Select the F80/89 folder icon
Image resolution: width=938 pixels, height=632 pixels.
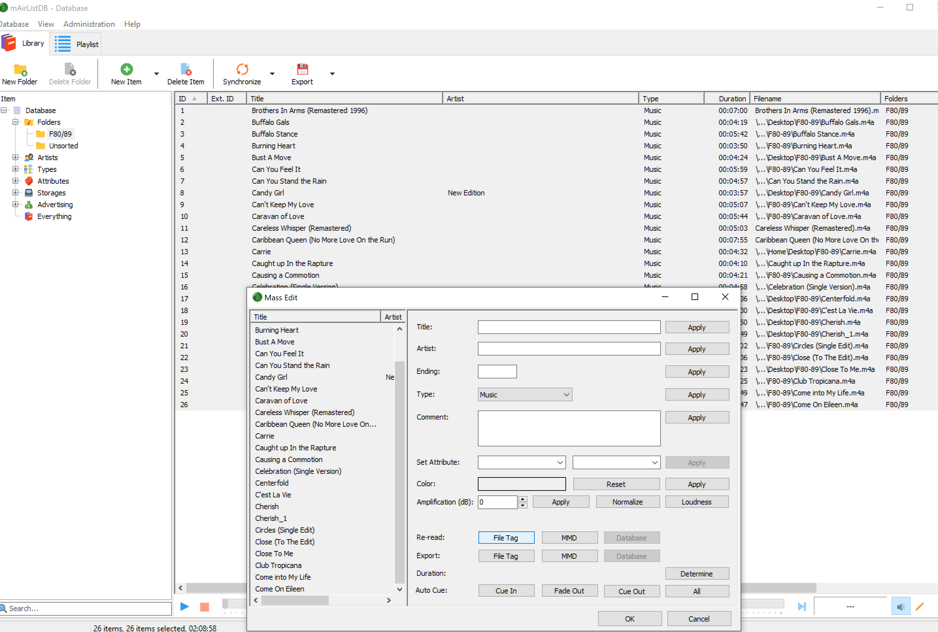(41, 134)
